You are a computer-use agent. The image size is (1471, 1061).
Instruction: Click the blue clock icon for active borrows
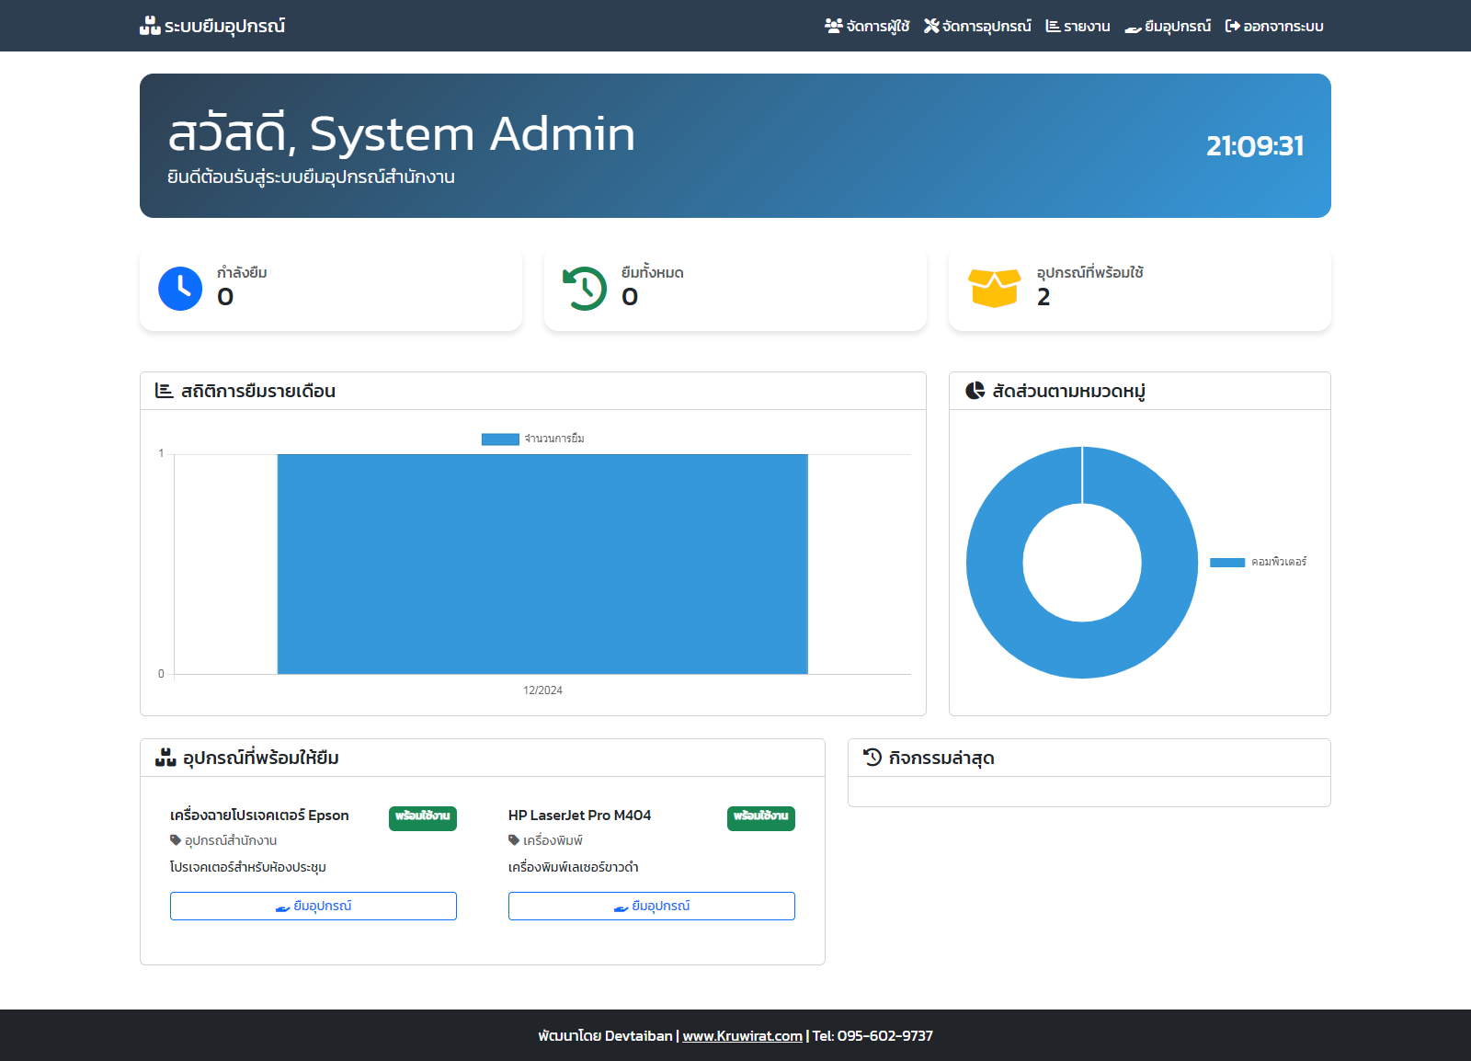point(180,289)
